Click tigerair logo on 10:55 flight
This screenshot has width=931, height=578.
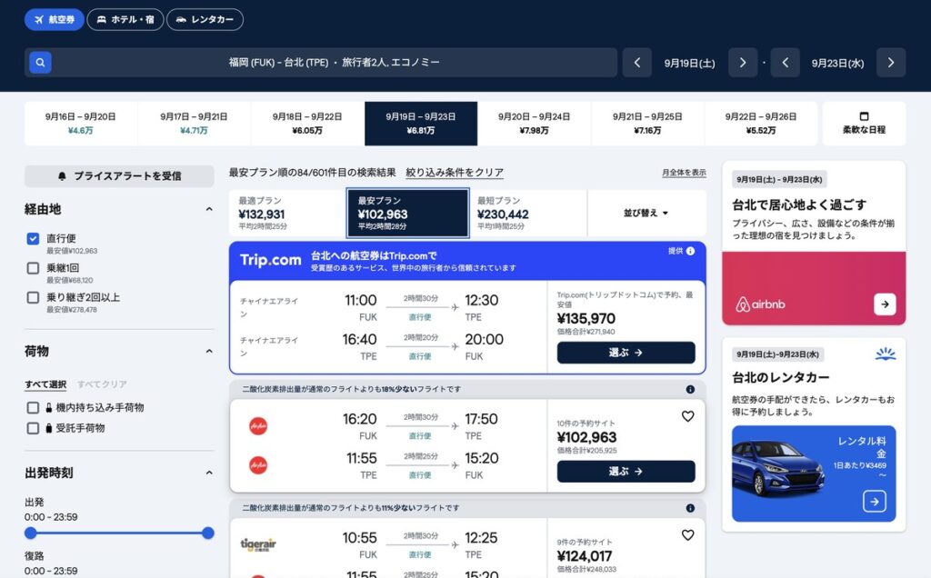[x=258, y=544]
